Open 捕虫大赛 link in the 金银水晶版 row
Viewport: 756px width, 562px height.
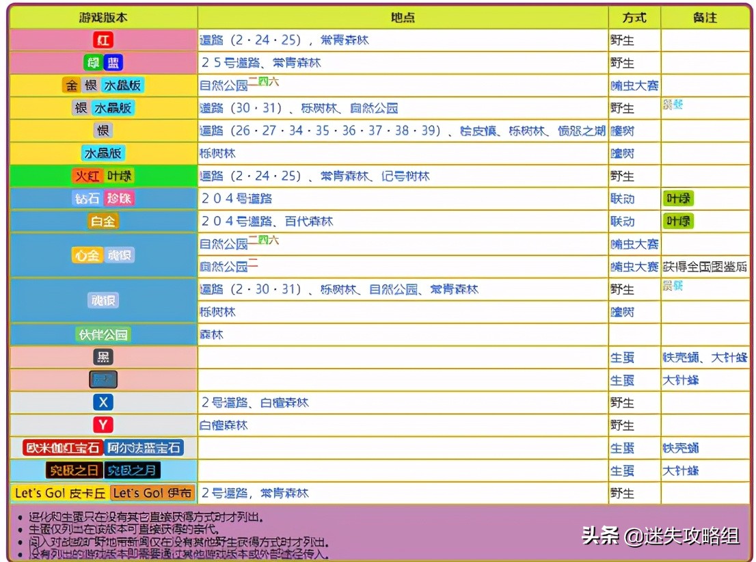[634, 86]
